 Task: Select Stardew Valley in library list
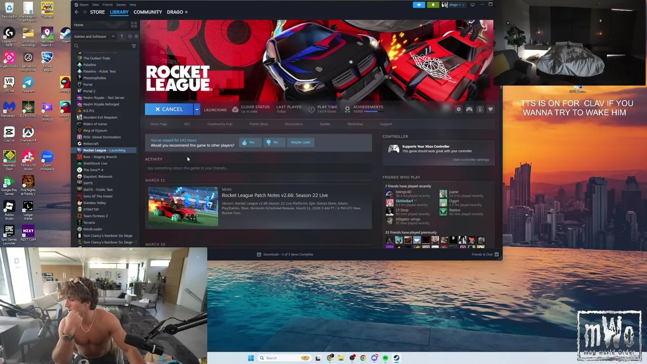(95, 203)
